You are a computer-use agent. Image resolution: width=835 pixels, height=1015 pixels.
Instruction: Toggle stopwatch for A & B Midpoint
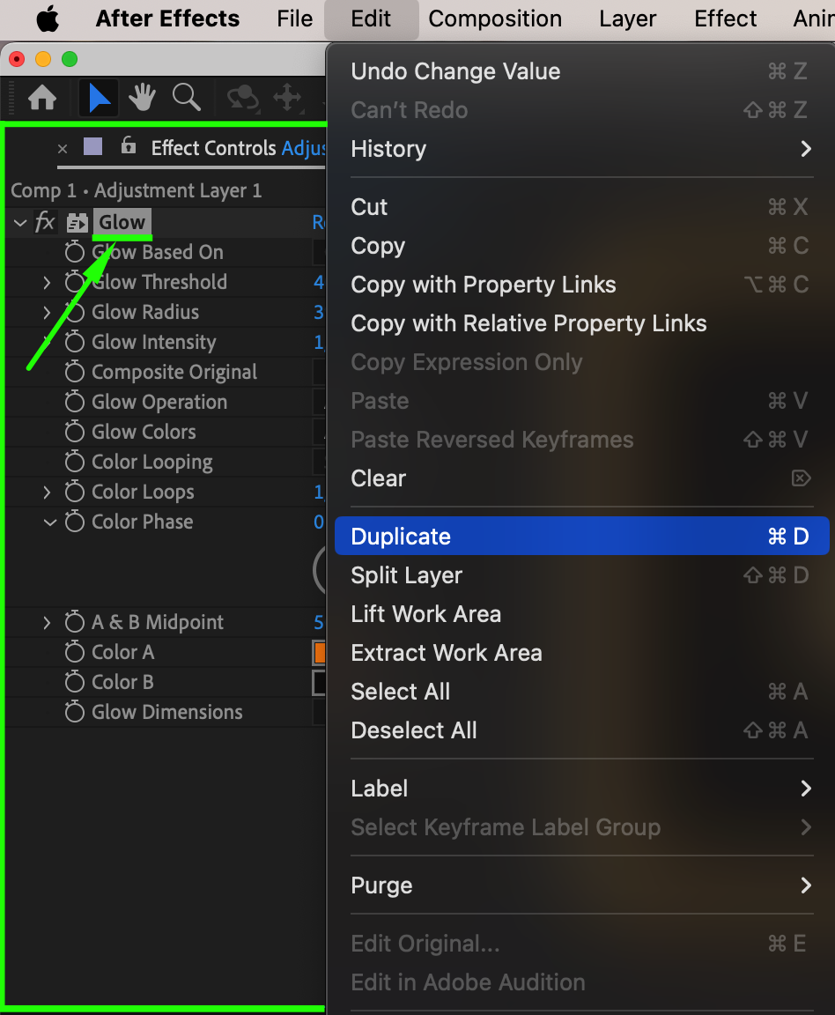click(x=75, y=622)
